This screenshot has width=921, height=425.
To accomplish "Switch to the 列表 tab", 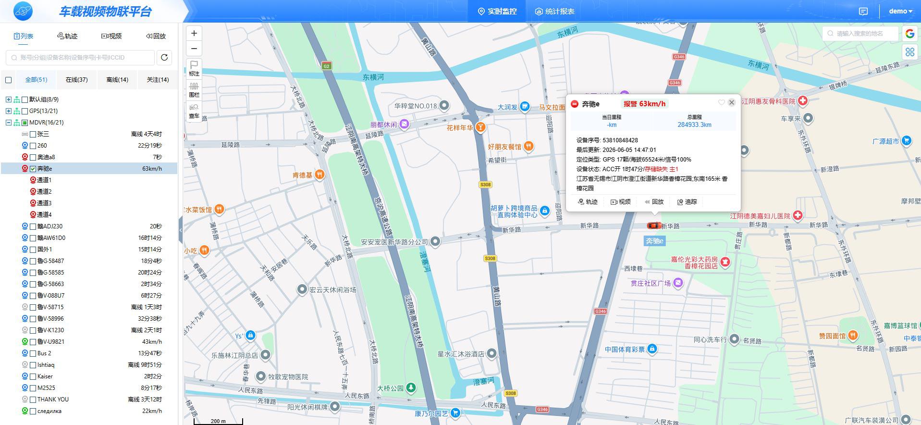I will (x=24, y=36).
